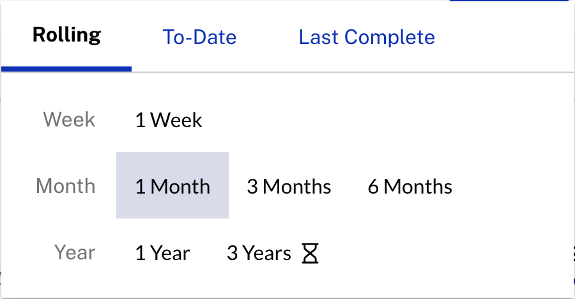Image resolution: width=575 pixels, height=299 pixels.
Task: Click the divider line below the tabs
Action: pyautogui.click(x=351, y=72)
